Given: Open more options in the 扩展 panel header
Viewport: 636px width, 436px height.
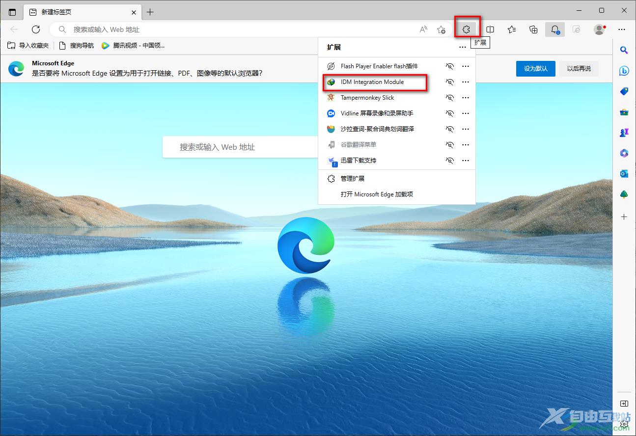Looking at the screenshot, I should pyautogui.click(x=462, y=48).
